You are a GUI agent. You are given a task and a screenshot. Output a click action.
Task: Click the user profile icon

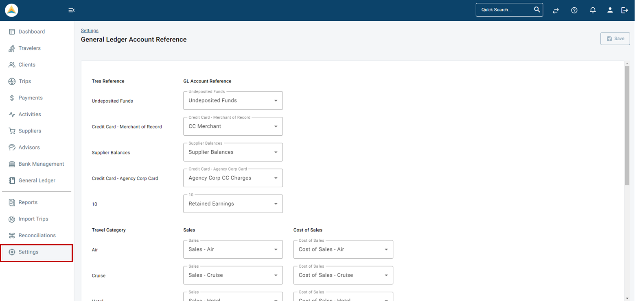(x=610, y=10)
